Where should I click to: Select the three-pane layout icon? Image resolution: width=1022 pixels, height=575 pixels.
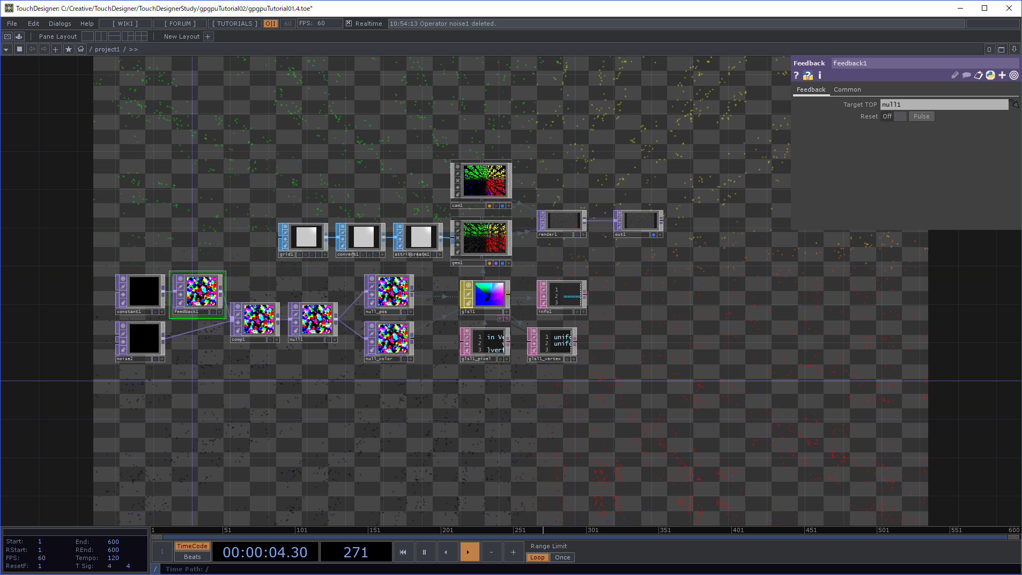tap(128, 36)
